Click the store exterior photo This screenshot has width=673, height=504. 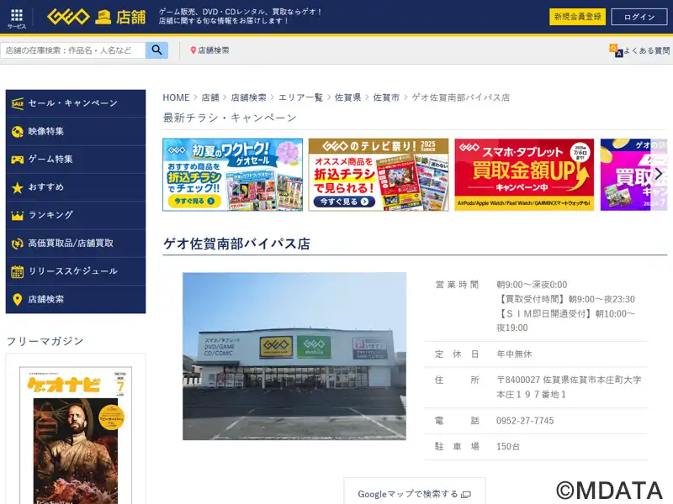click(x=294, y=356)
